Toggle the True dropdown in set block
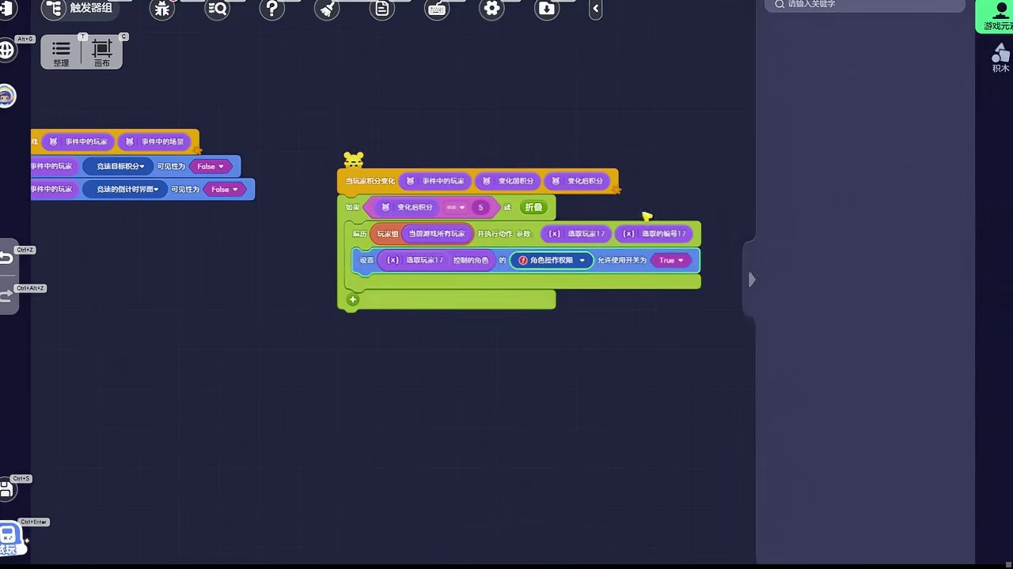 click(671, 260)
